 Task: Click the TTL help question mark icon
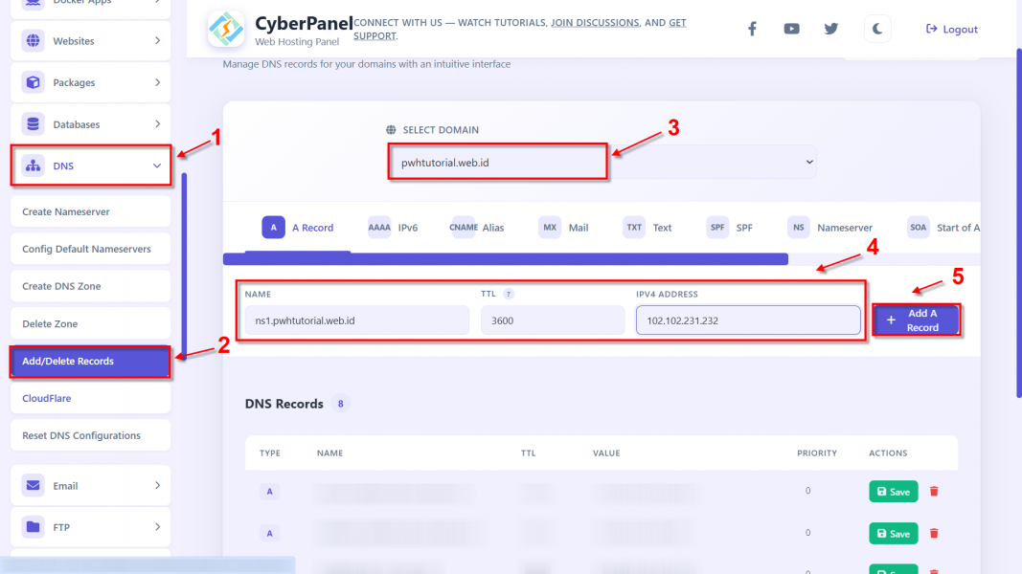click(x=509, y=294)
